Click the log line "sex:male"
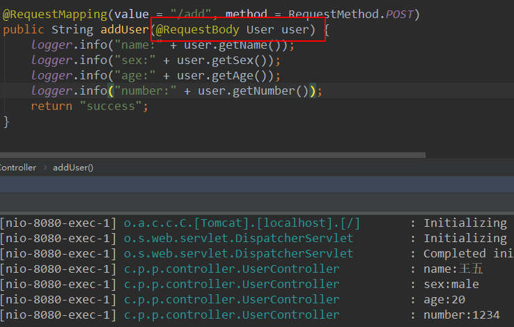Screen dimensions: 514x327 click(x=451, y=285)
